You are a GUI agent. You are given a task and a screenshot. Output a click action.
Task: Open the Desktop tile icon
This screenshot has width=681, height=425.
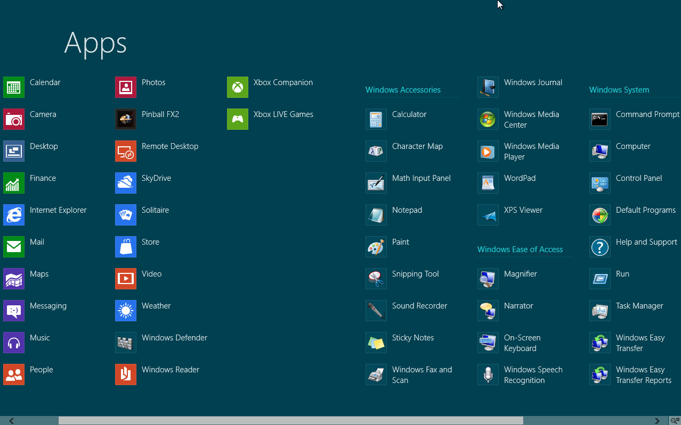[14, 151]
